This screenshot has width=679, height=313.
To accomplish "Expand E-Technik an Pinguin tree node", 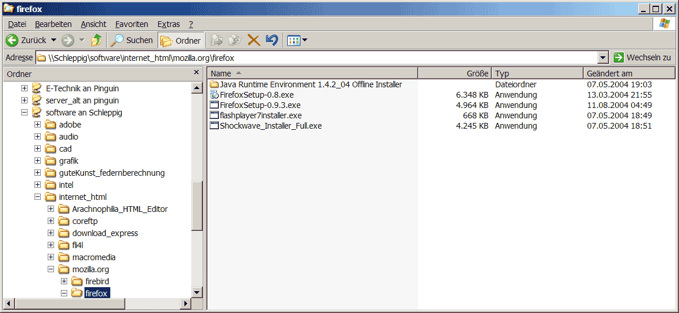I will pos(24,88).
